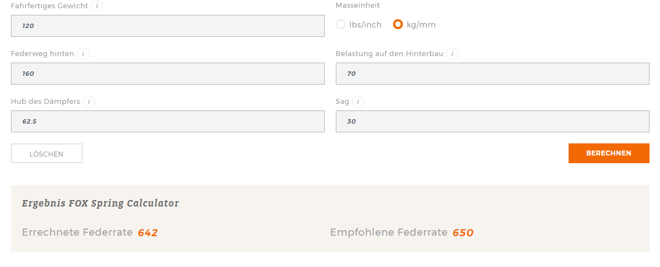660x267 pixels.
Task: Focus the Fahrfertiges Gewicht input field
Action: (x=168, y=26)
